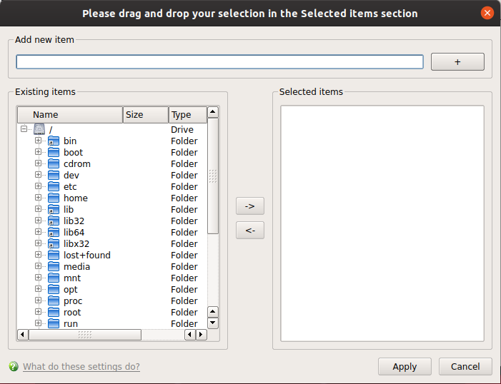The height and width of the screenshot is (384, 501).
Task: Click the root drive icon
Action: click(39, 129)
